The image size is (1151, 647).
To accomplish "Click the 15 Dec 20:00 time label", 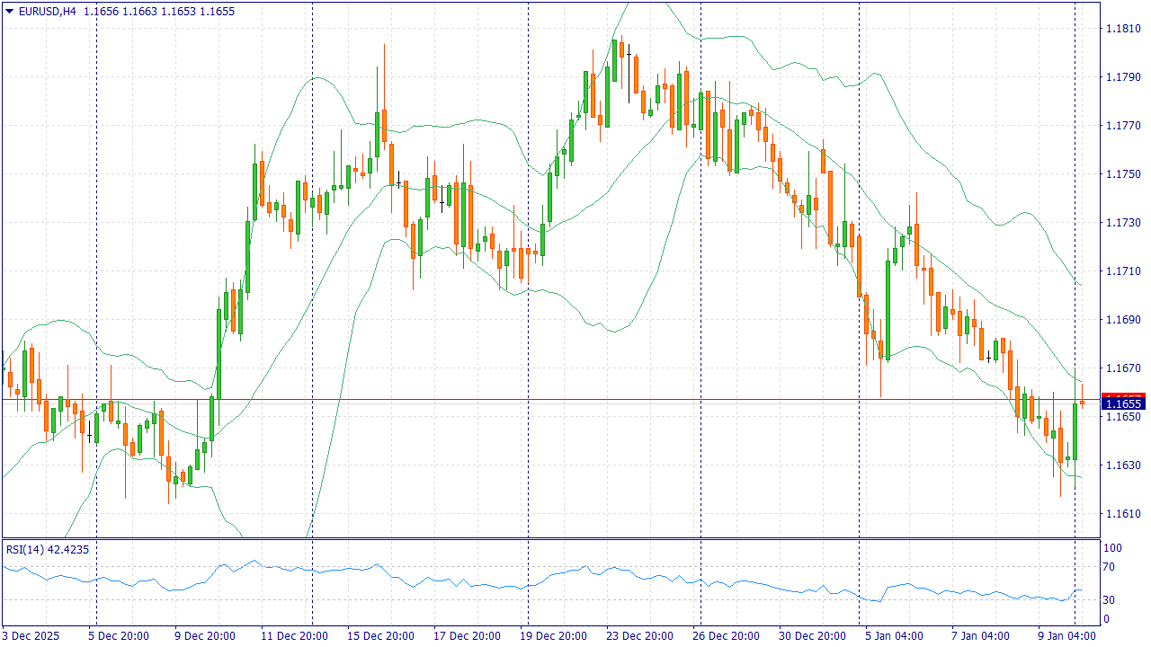I will (x=378, y=635).
